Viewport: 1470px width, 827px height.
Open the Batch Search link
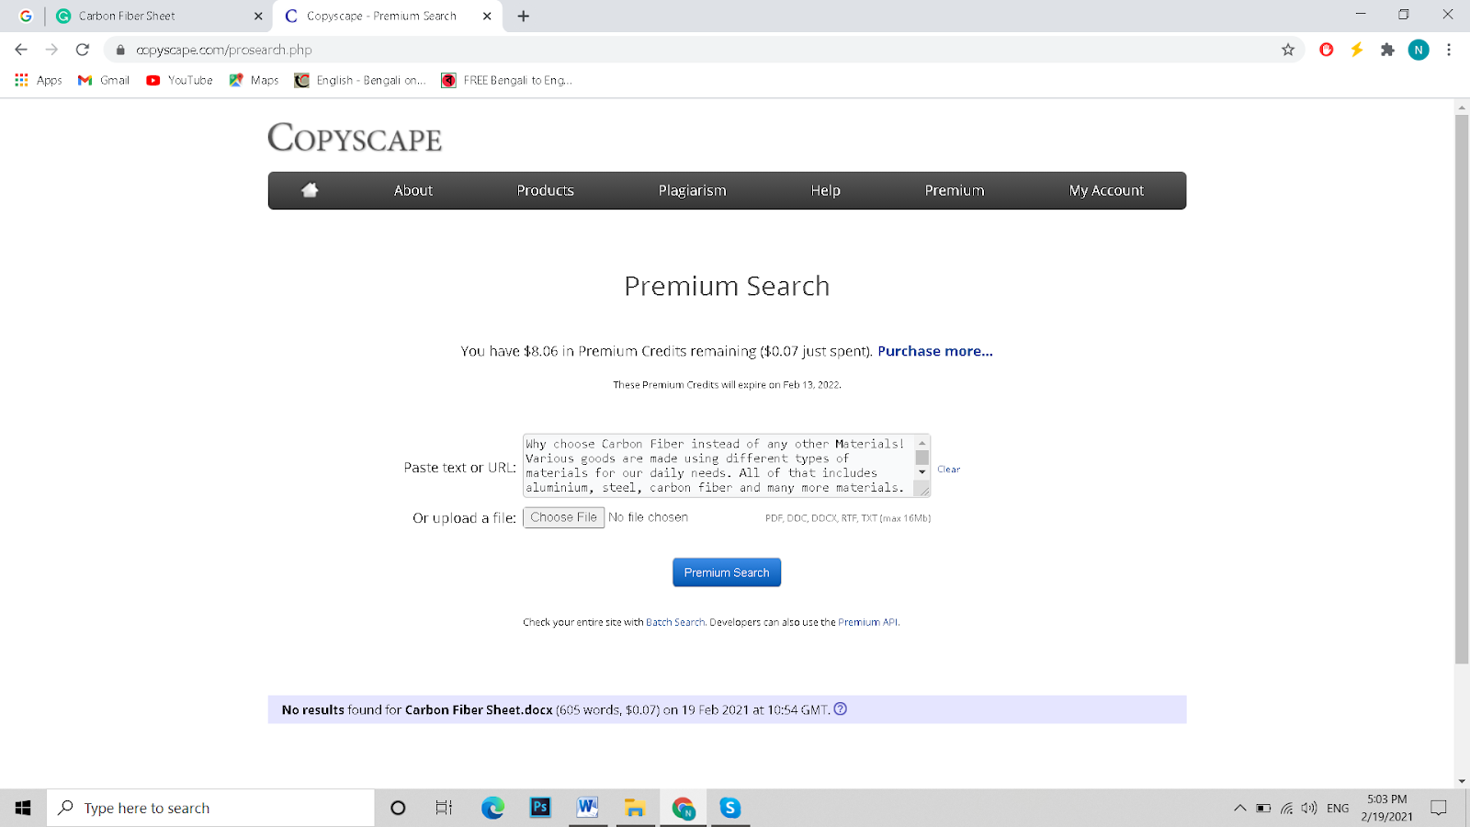click(x=675, y=622)
